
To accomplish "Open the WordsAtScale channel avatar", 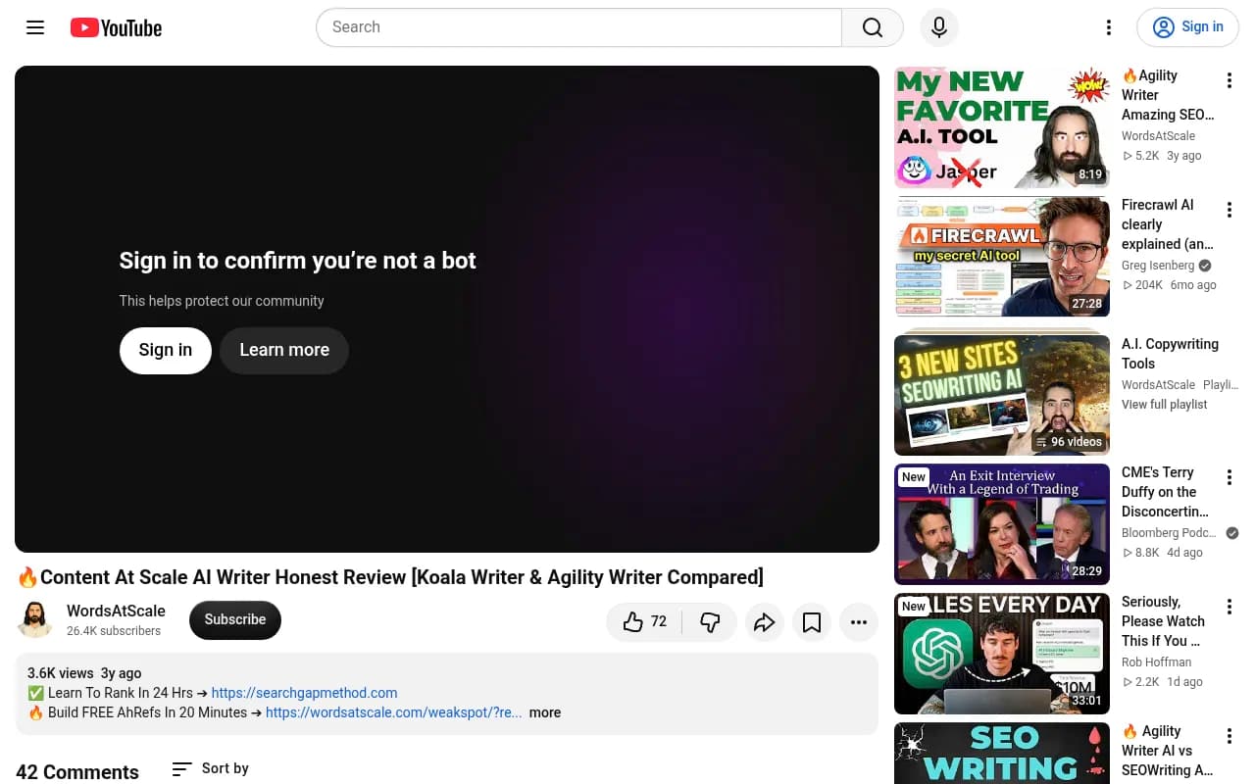I will coord(35,619).
